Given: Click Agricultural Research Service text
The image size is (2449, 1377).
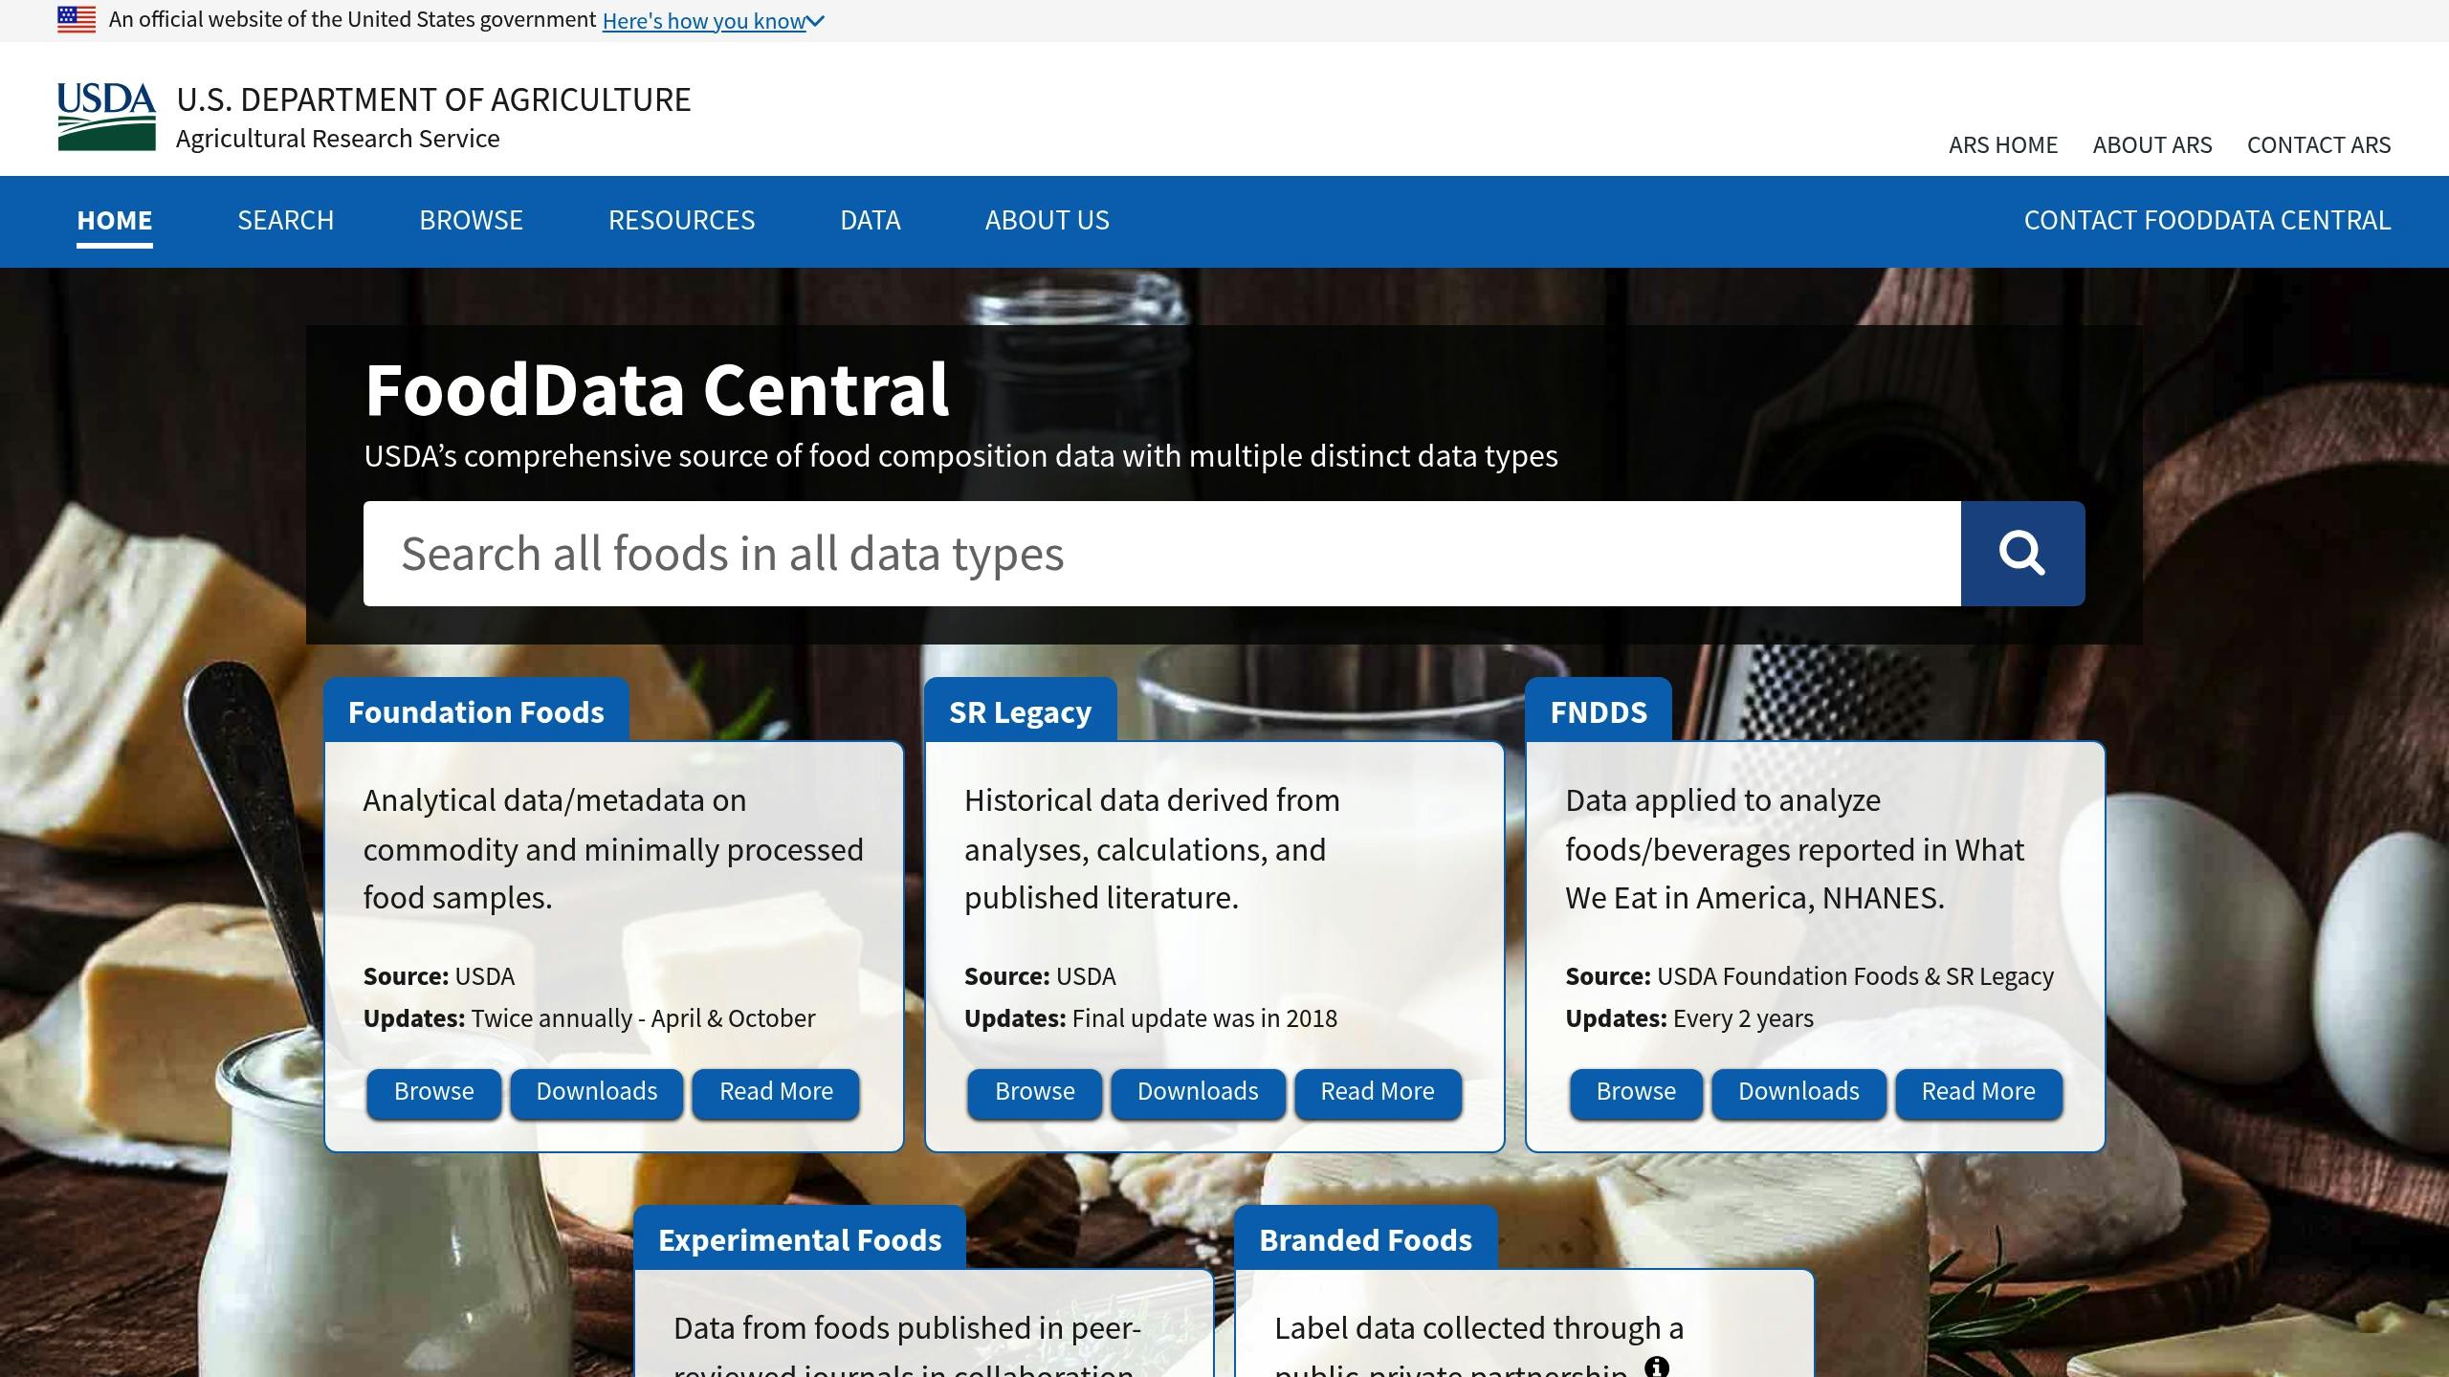Looking at the screenshot, I should [x=338, y=139].
